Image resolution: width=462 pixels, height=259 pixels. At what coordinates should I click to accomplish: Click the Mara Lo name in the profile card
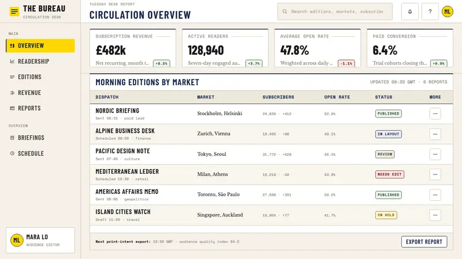(x=37, y=237)
